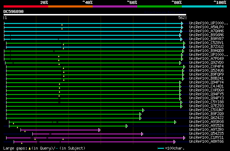This screenshot has height=151, width=230.
Task: Select the UniRef100_B9FQP9 label
Action: coord(206,75)
